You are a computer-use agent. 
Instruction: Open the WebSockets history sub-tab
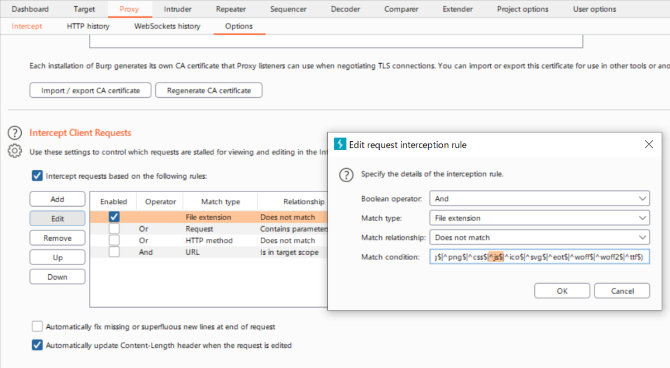point(167,26)
